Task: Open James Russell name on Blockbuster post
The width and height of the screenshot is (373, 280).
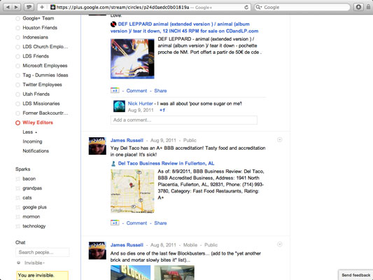Action: (127, 245)
